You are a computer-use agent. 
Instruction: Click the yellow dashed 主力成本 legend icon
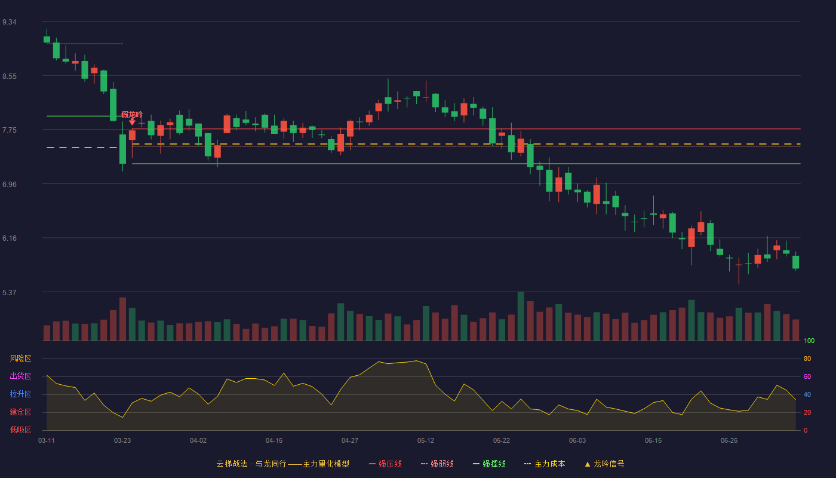[528, 464]
